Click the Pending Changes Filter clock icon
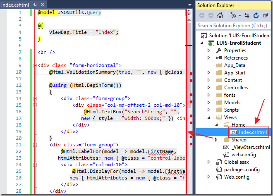This screenshot has height=196, width=273. pos(233,15)
